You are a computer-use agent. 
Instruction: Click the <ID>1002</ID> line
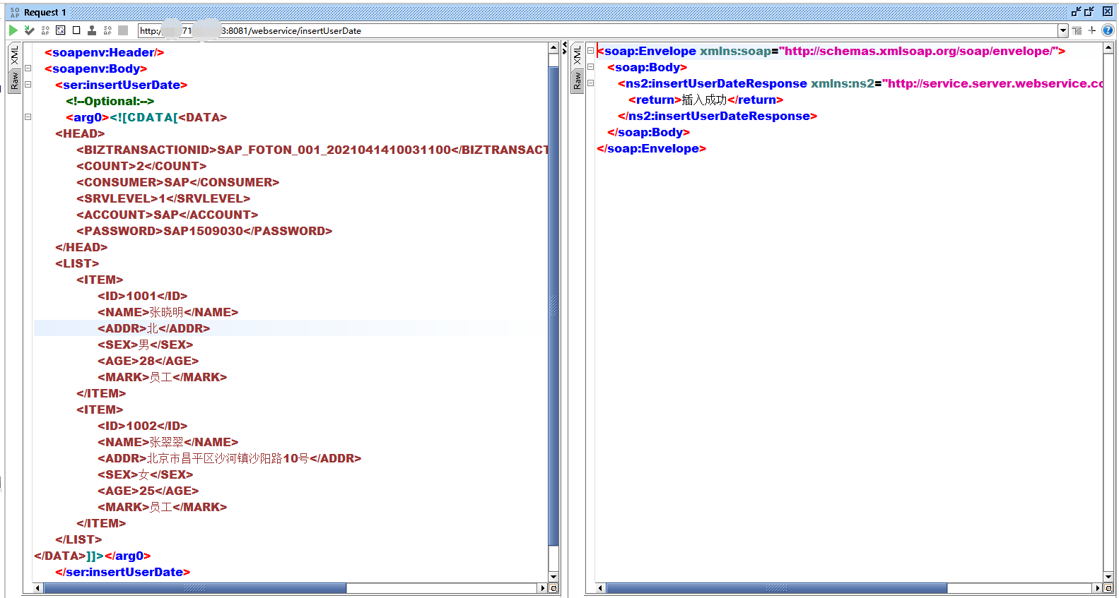click(143, 426)
